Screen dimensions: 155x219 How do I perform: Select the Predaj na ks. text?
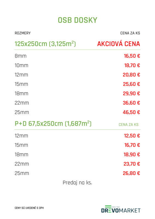click(x=77, y=183)
